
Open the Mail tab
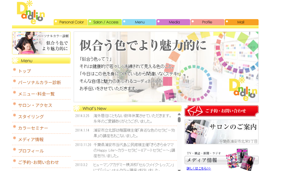click(x=241, y=22)
